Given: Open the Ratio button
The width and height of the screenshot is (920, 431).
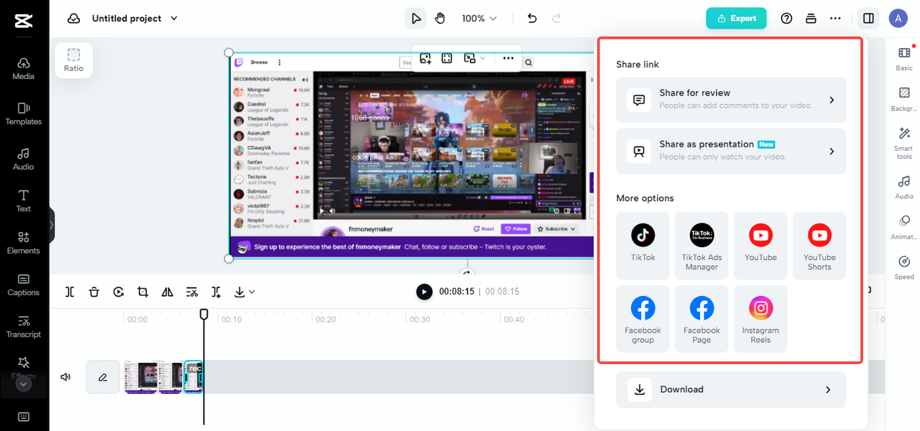Looking at the screenshot, I should click(x=73, y=60).
